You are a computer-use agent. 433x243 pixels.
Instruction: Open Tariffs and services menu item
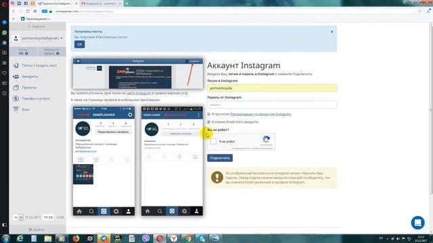click(x=36, y=99)
